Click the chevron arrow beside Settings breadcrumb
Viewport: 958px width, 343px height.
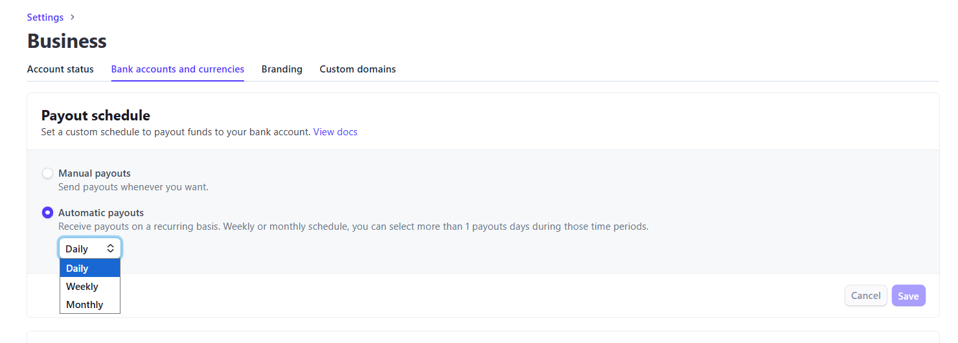(73, 17)
